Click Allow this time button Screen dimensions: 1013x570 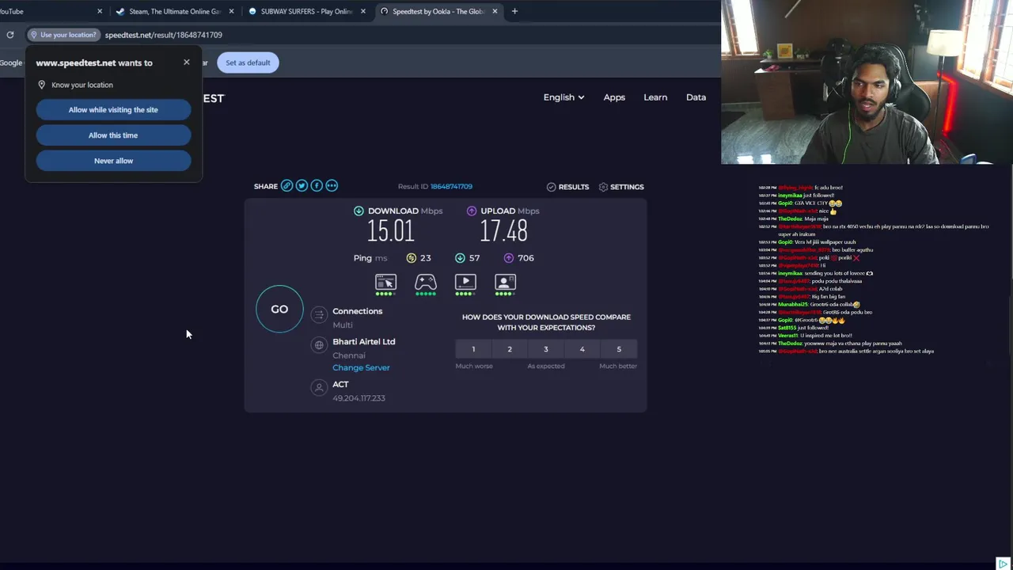tap(113, 135)
